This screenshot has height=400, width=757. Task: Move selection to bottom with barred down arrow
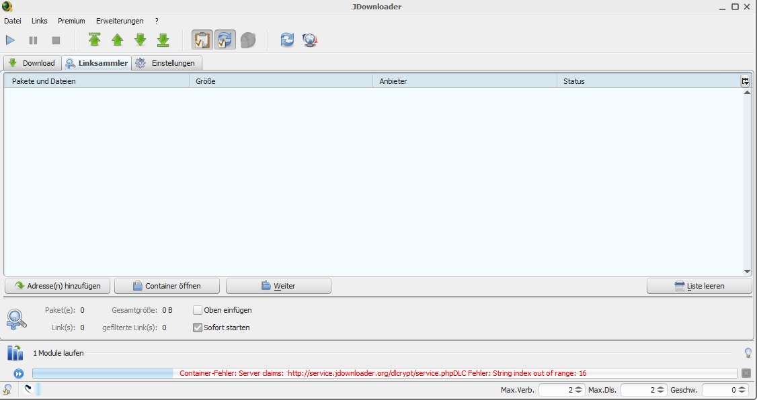163,40
